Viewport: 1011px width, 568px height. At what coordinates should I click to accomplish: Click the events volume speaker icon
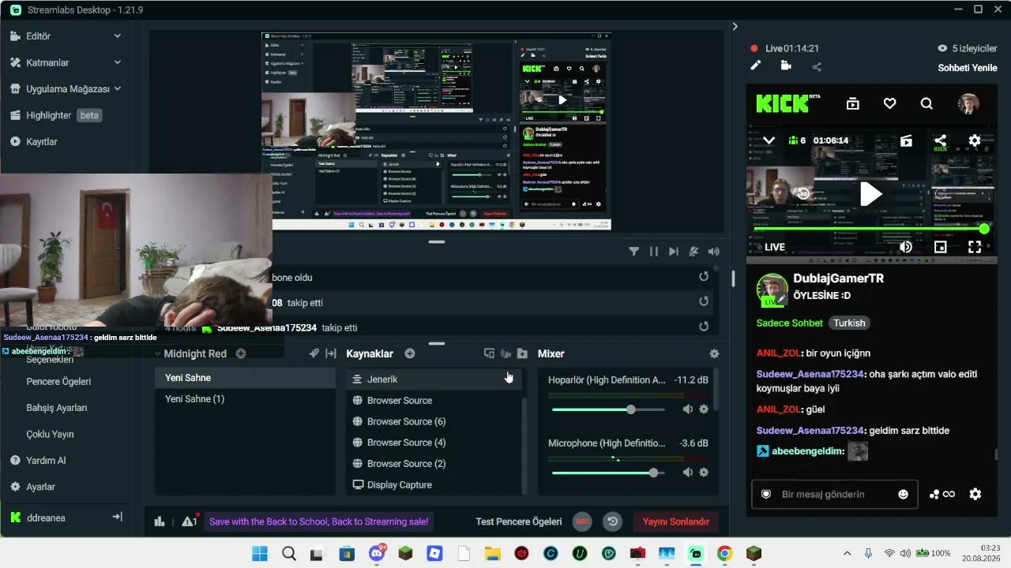tap(714, 252)
